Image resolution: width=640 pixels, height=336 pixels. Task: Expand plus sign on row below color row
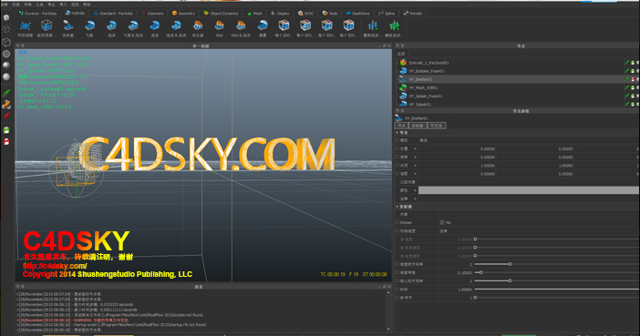point(415,199)
